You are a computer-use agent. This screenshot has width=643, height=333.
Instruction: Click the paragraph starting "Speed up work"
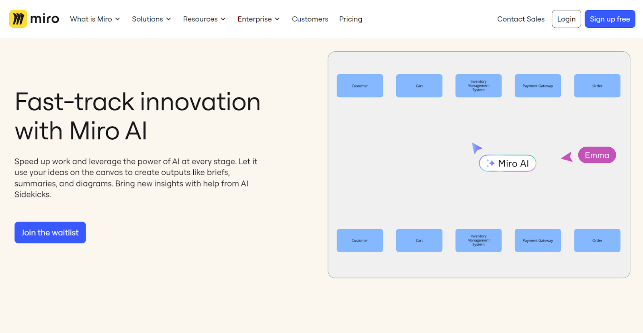[x=136, y=178]
